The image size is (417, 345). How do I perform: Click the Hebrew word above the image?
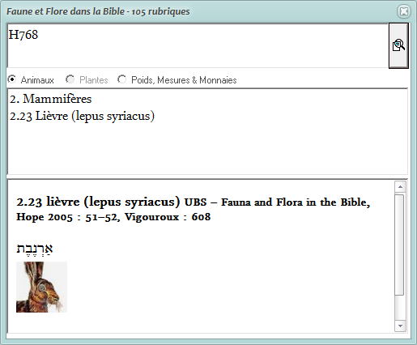point(35,249)
